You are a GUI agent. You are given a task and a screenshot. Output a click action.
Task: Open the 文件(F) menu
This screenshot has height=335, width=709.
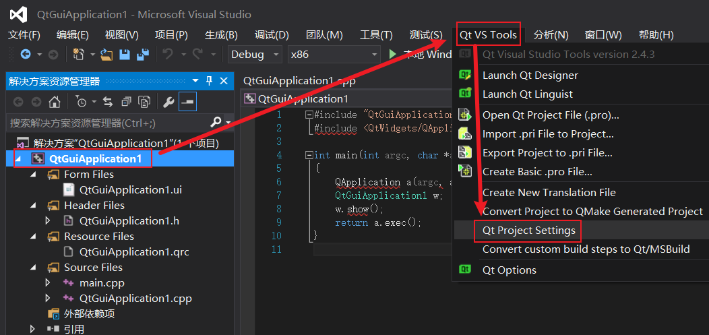coord(24,35)
